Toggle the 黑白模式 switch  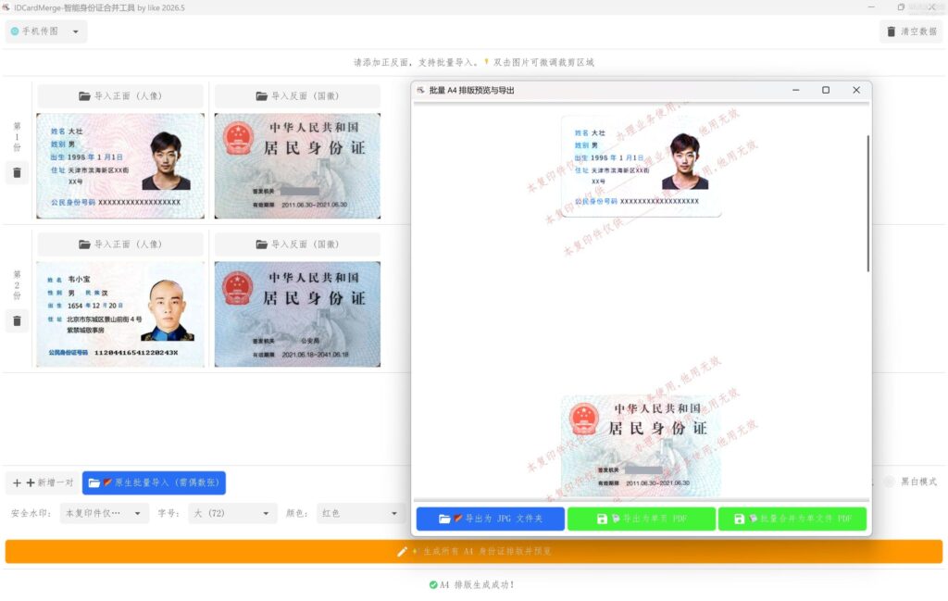[889, 482]
